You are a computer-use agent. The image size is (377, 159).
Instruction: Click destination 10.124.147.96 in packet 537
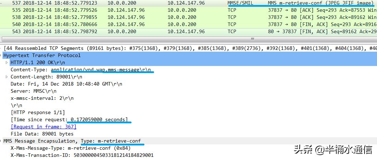tap(186, 3)
